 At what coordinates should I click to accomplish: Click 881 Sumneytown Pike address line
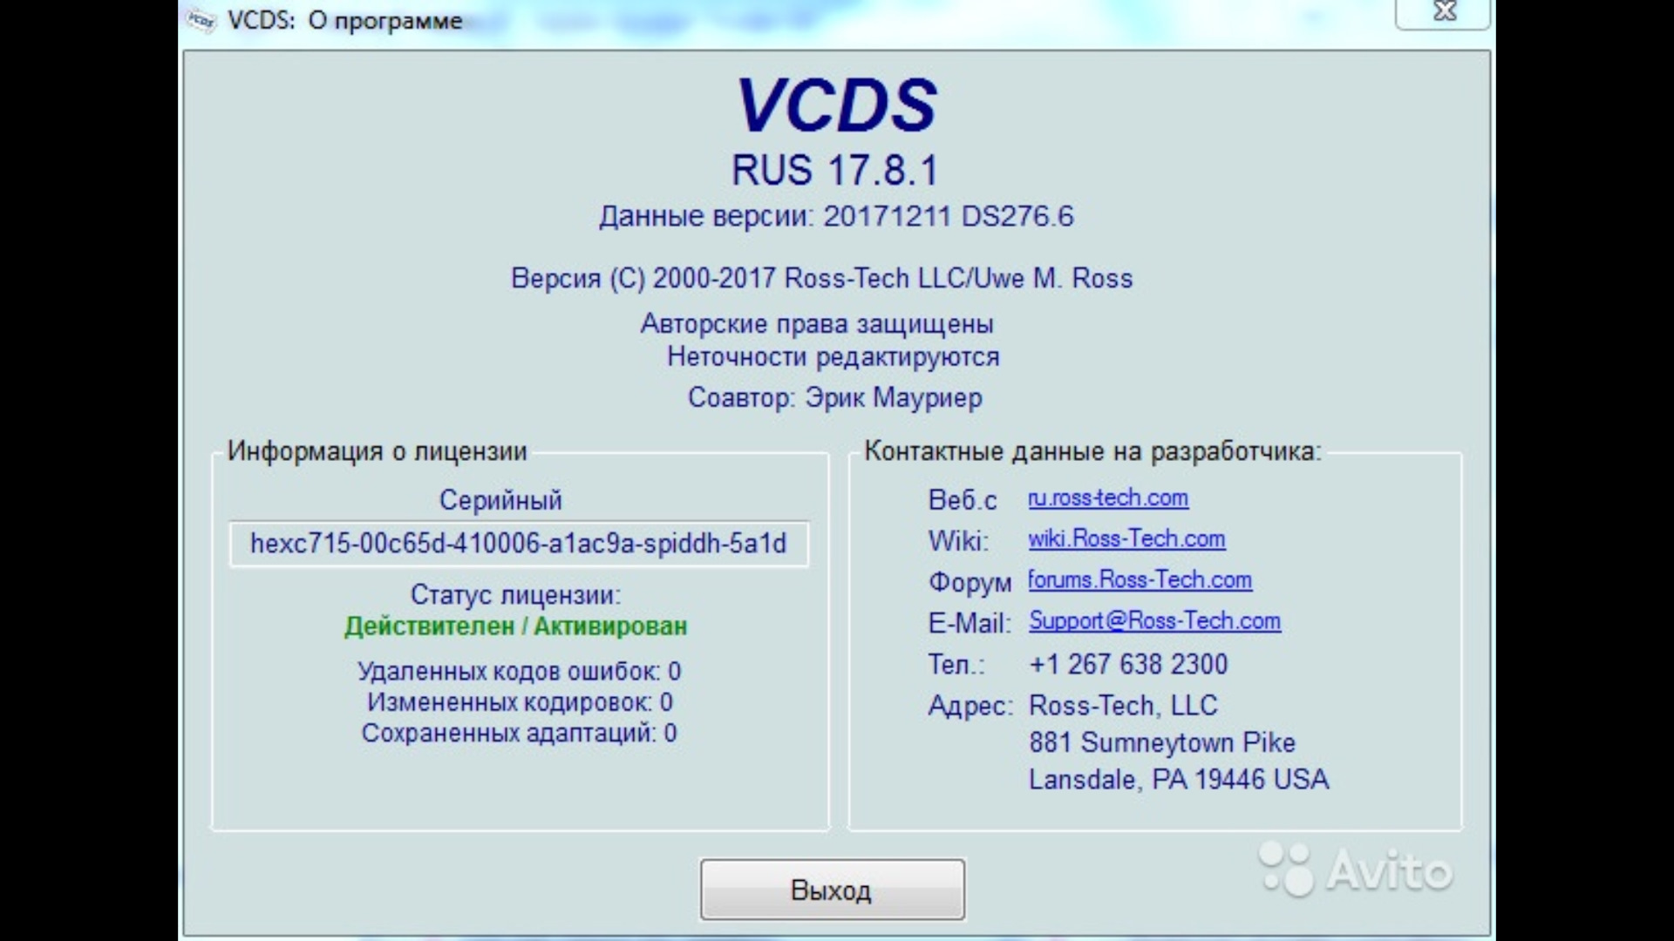point(1162,742)
